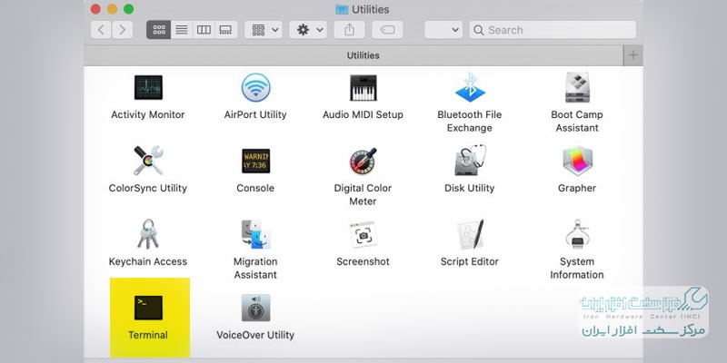The image size is (727, 363).
Task: Switch to list view
Action: pos(182,30)
